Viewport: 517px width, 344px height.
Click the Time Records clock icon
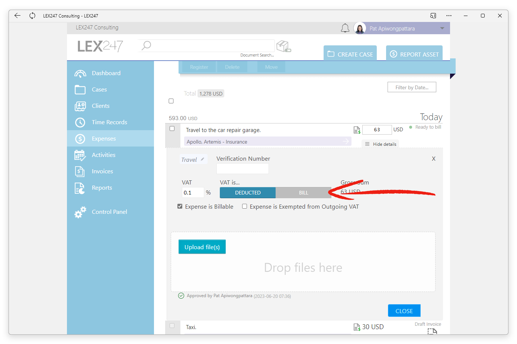(80, 122)
